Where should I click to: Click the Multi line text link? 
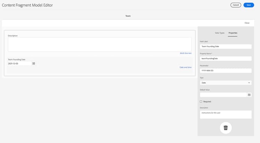pos(185,53)
